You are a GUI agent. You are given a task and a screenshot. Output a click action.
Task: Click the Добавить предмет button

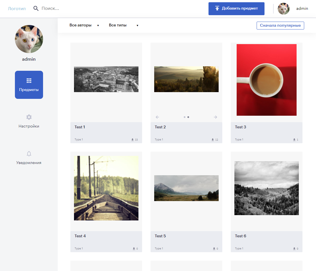[236, 9]
